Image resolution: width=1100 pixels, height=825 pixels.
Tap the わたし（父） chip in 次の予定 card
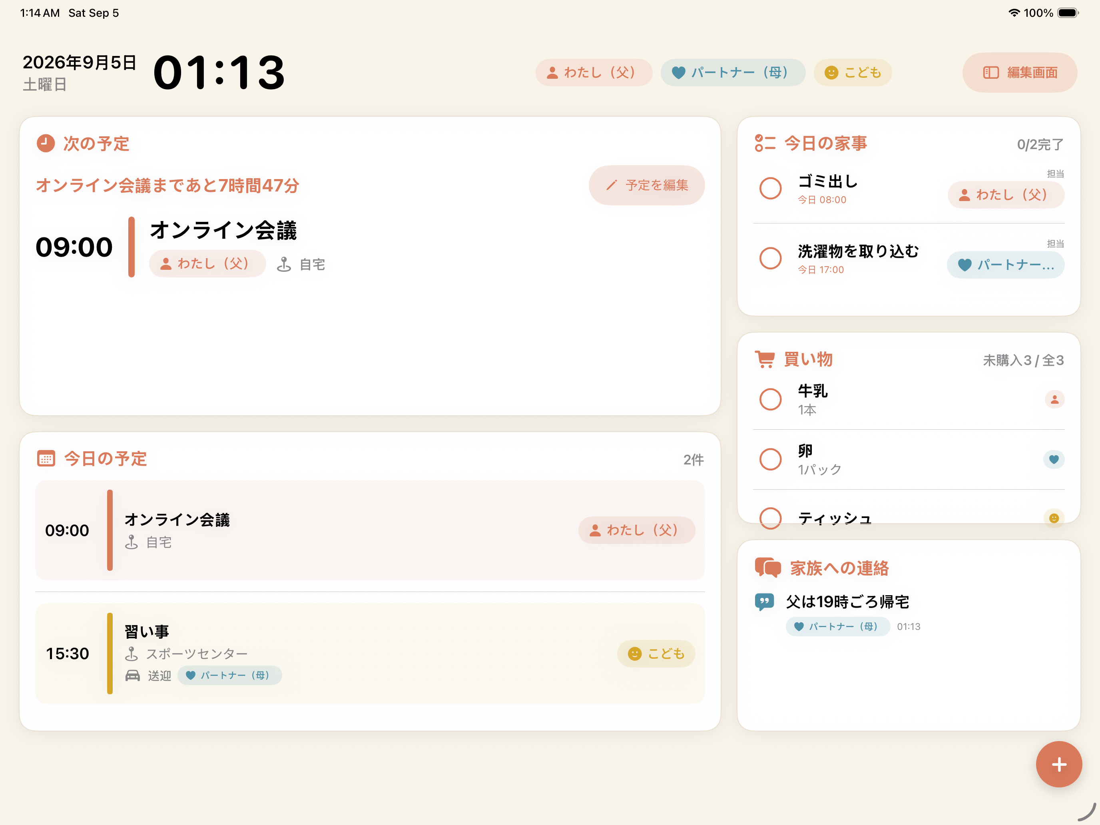pos(207,263)
